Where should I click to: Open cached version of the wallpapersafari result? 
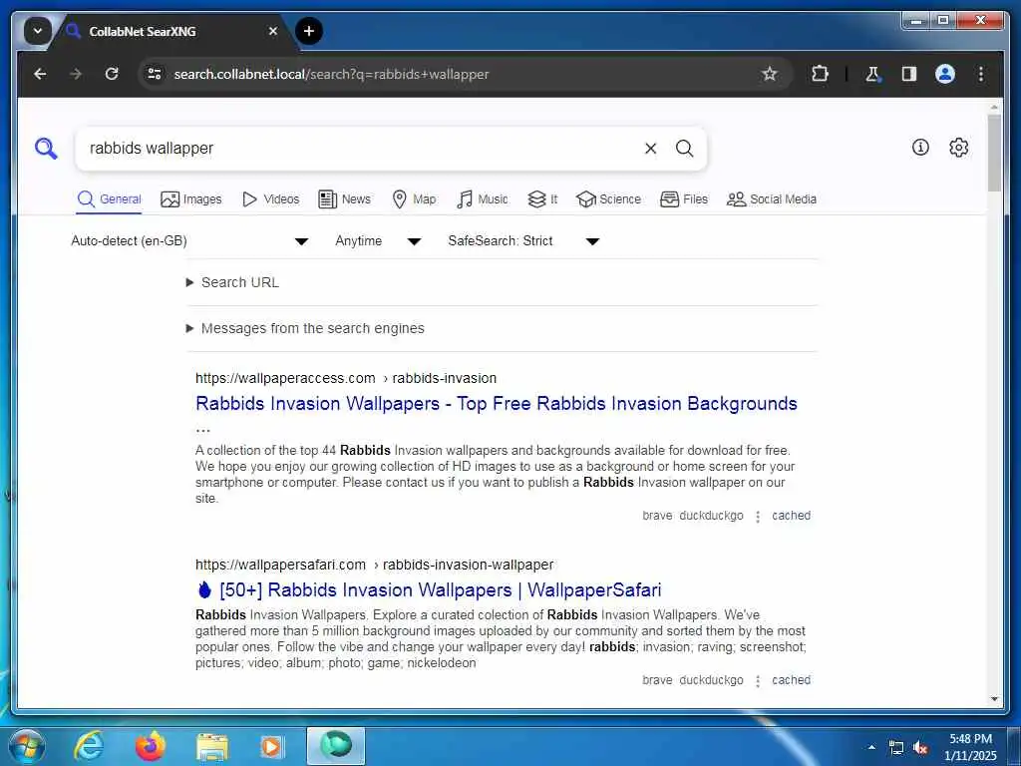click(x=791, y=680)
